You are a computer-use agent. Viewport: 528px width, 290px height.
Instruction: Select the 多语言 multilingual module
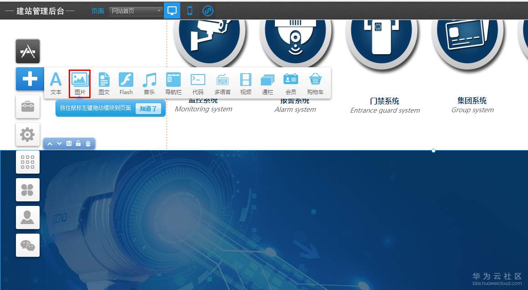click(222, 84)
